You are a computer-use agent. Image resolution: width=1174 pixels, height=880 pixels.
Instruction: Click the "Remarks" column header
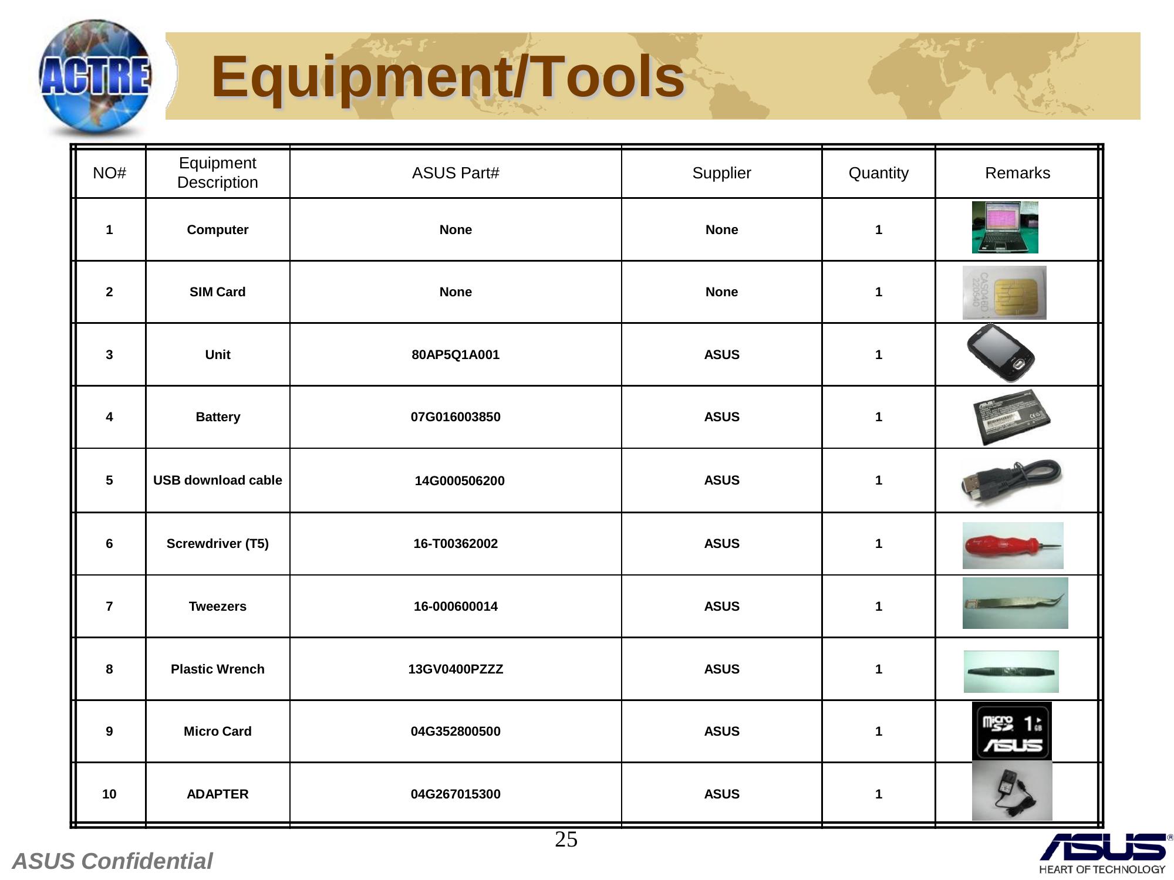pyautogui.click(x=1017, y=173)
